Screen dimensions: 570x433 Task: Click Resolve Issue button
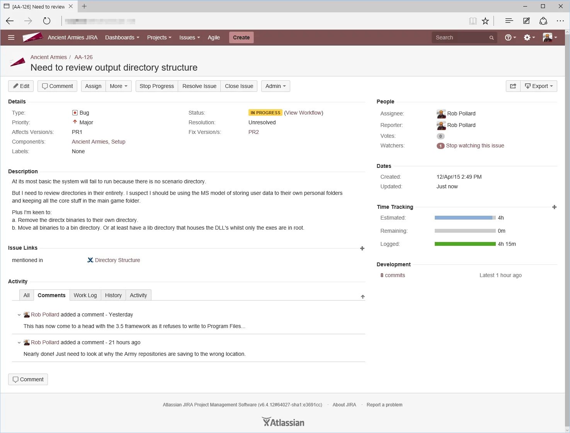(x=199, y=86)
